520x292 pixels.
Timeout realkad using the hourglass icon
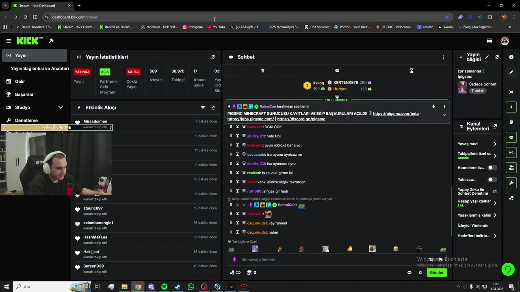coord(238,173)
